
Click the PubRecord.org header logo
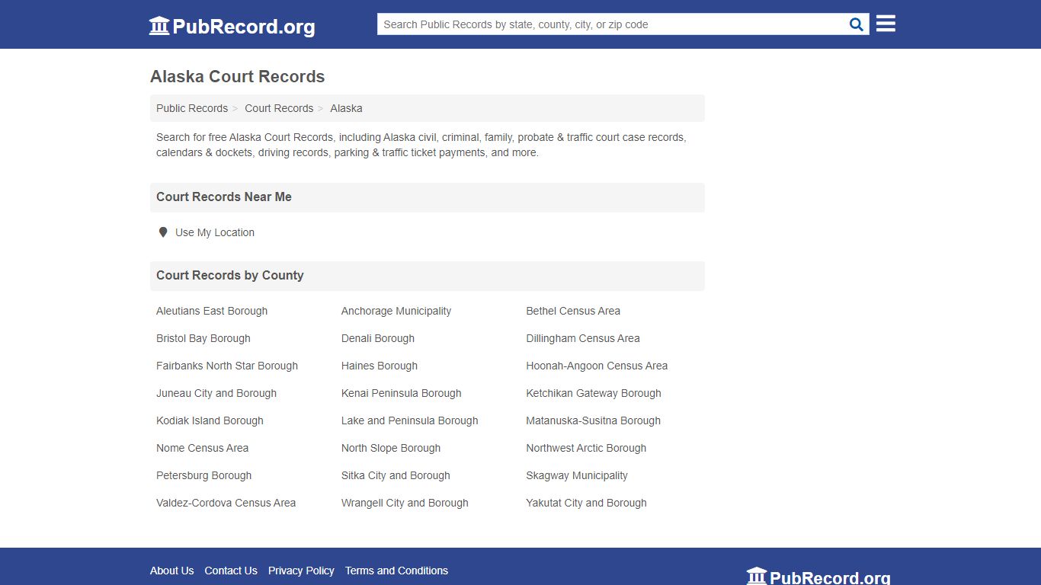pos(232,26)
